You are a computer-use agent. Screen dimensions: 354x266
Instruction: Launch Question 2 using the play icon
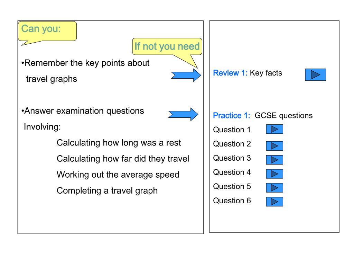pyautogui.click(x=274, y=146)
